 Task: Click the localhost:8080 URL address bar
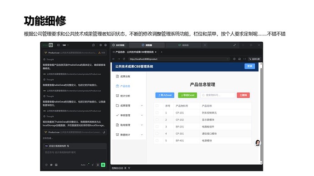pos(179,59)
